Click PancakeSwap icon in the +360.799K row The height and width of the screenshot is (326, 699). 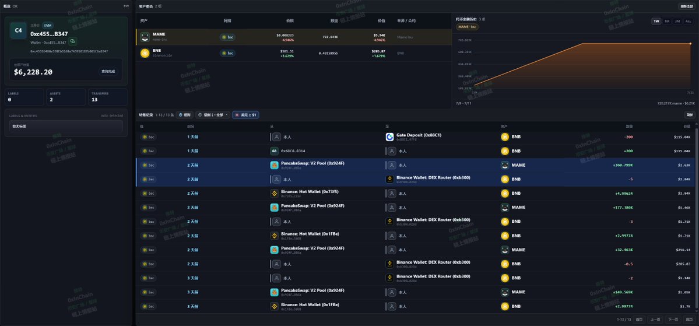coord(275,165)
